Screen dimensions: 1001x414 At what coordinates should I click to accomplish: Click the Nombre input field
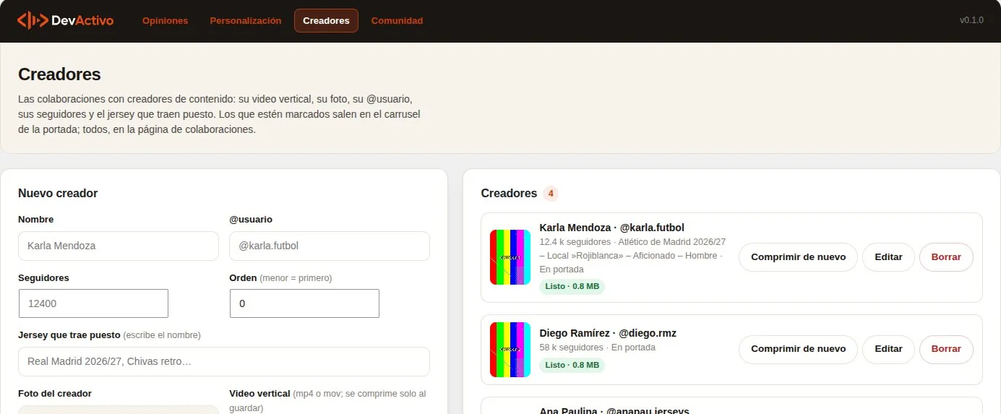119,246
